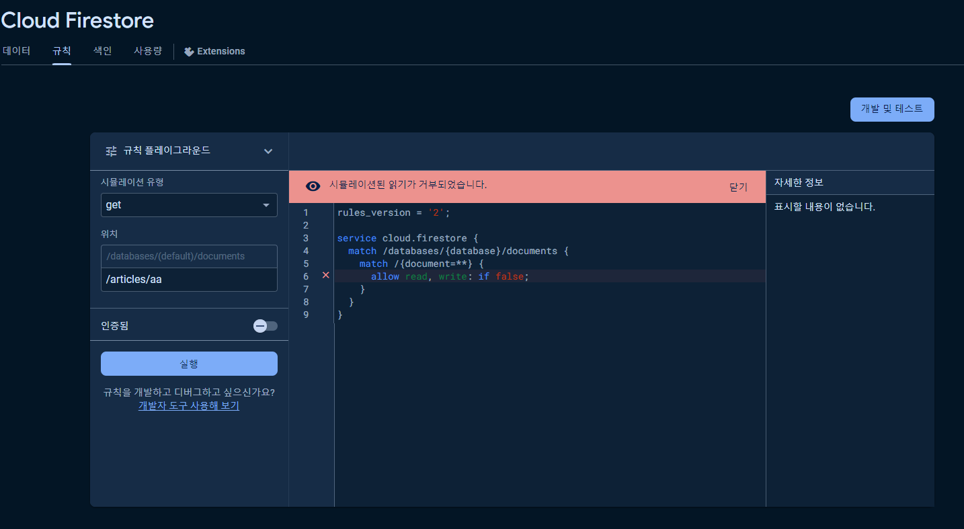Switch to the 규칙 tab
This screenshot has height=529, width=964.
62,51
